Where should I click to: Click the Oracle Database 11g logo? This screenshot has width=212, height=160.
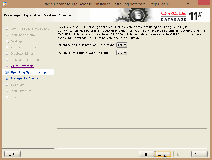tap(181, 16)
